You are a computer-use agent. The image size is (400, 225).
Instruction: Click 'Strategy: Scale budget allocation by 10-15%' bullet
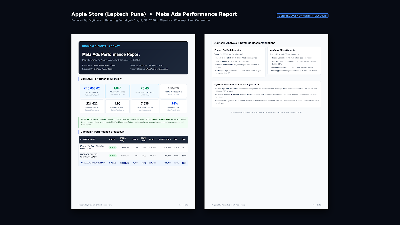294,71
